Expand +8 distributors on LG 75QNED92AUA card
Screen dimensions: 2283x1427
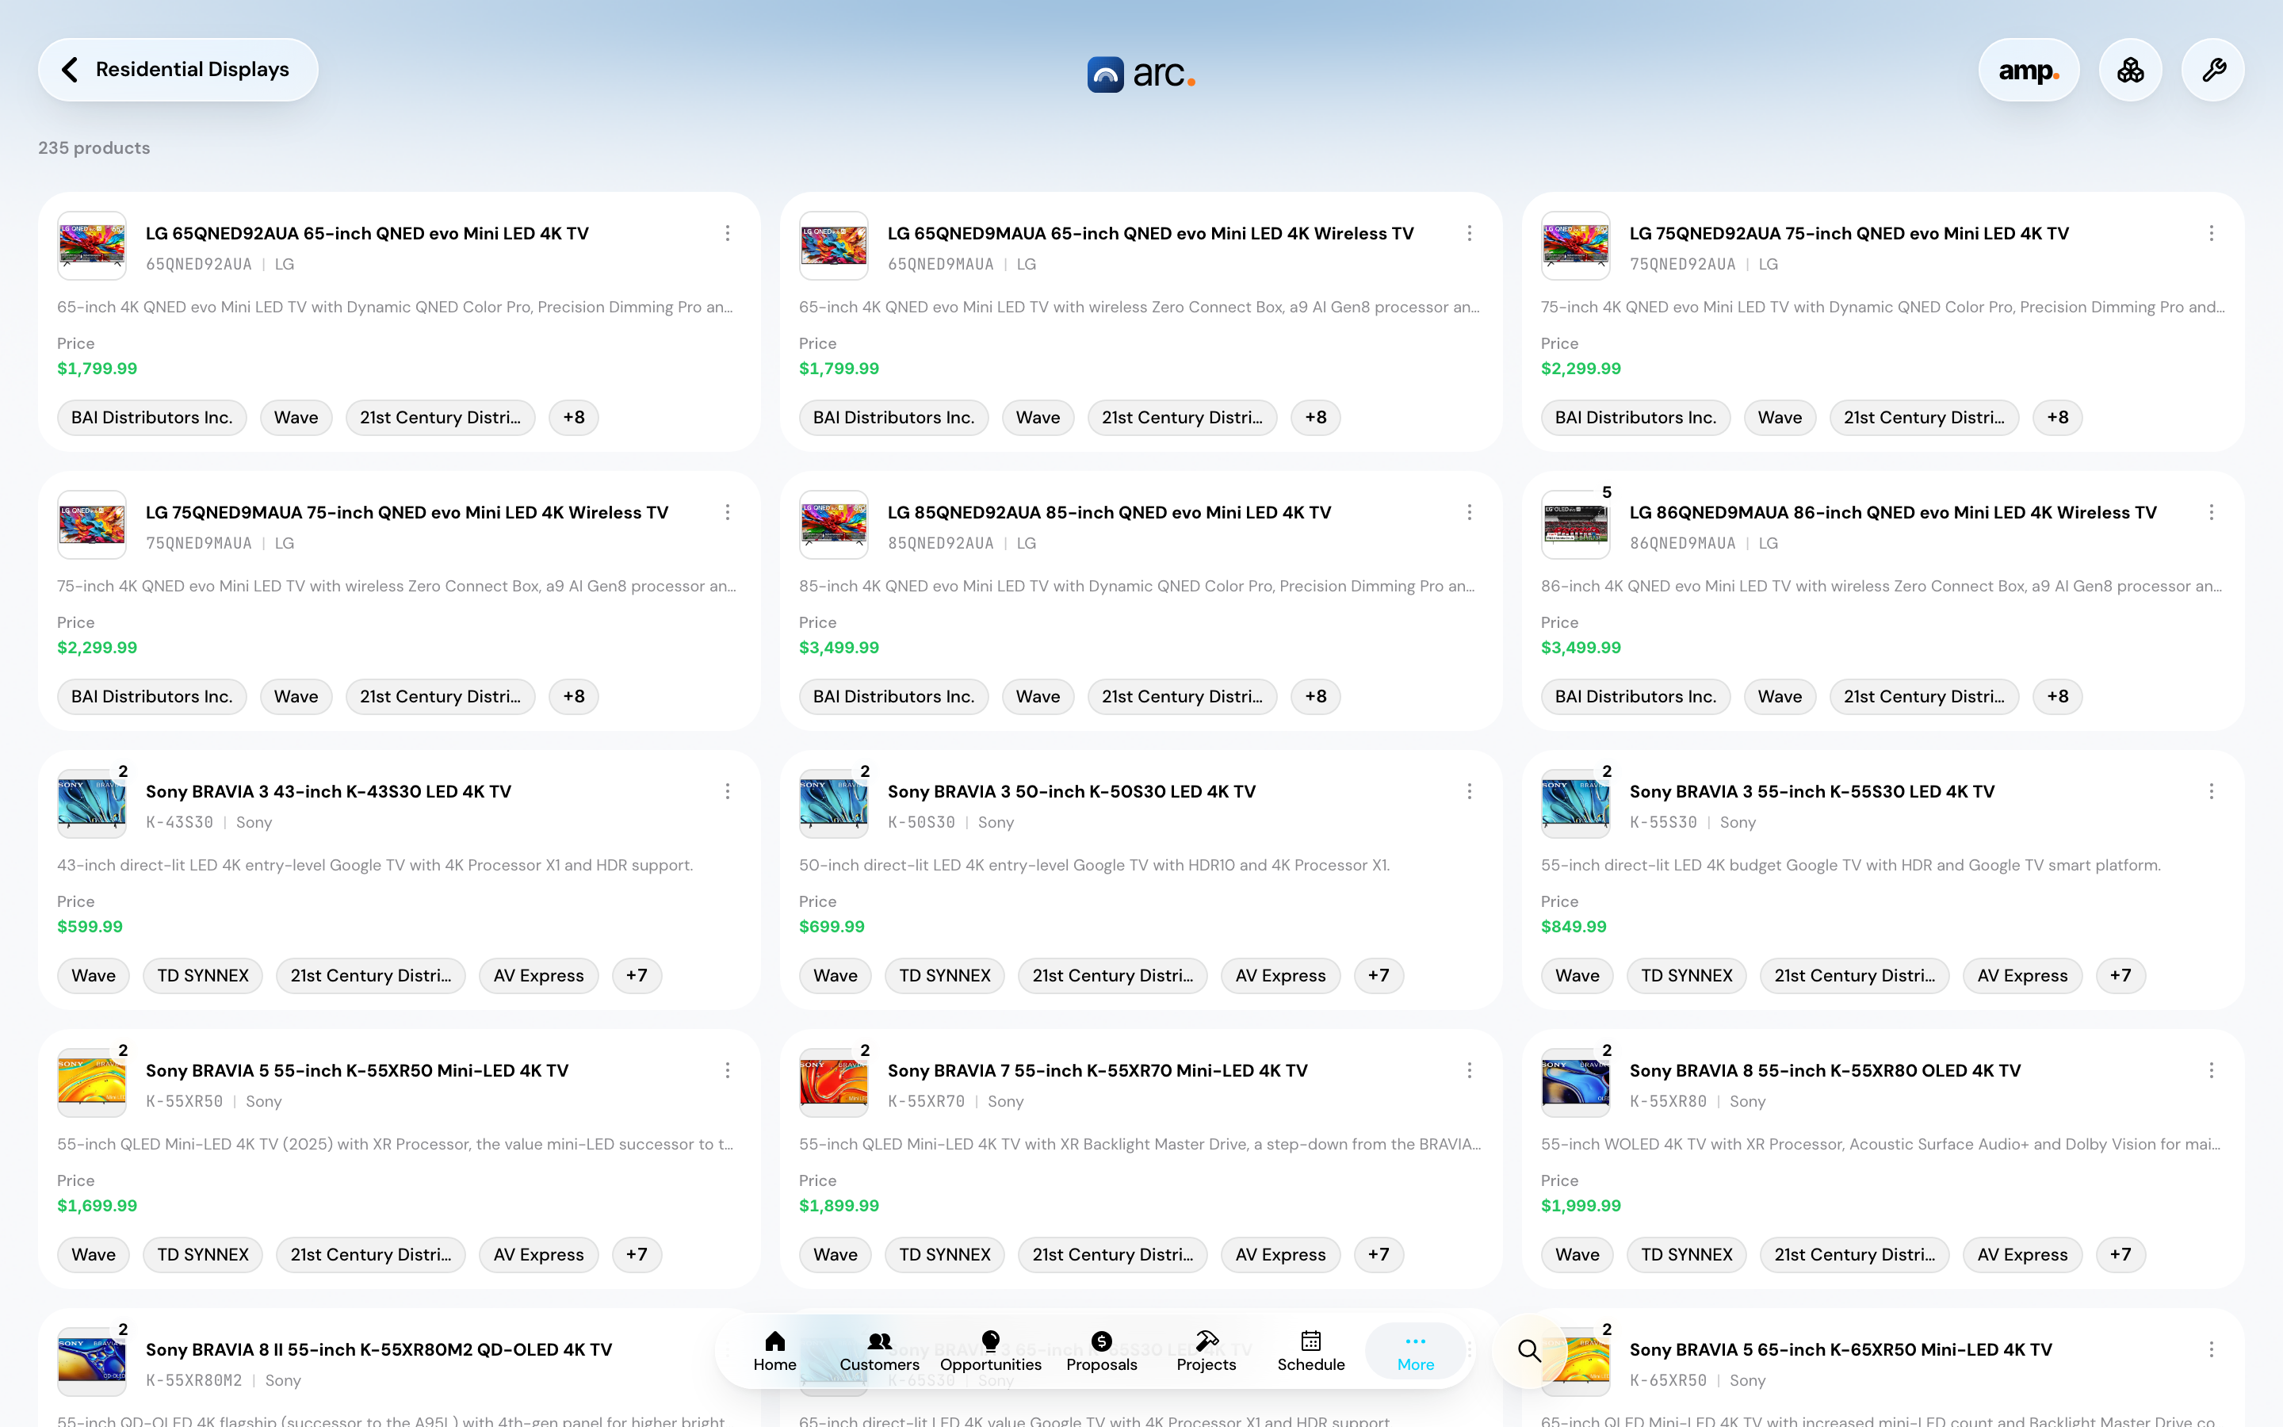(x=2058, y=417)
